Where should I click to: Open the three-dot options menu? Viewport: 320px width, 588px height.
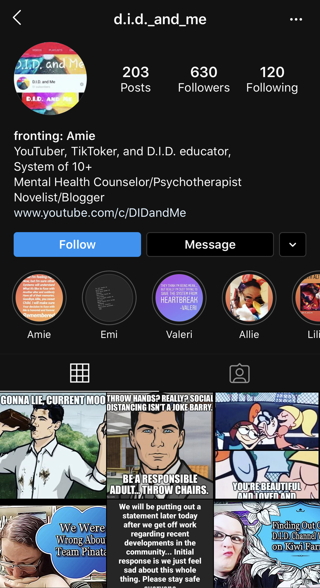point(296,19)
